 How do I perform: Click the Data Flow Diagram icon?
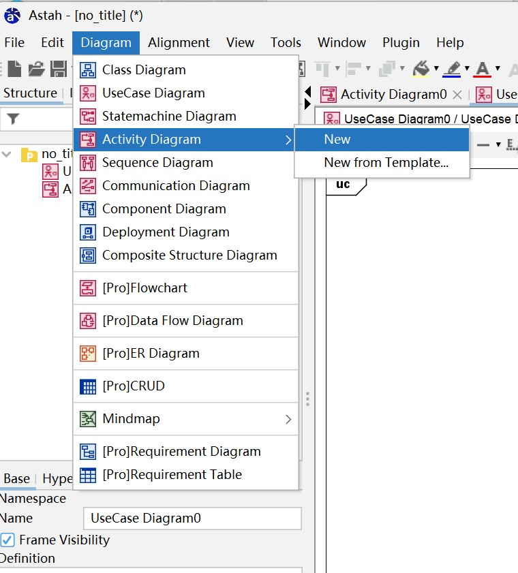tap(88, 321)
